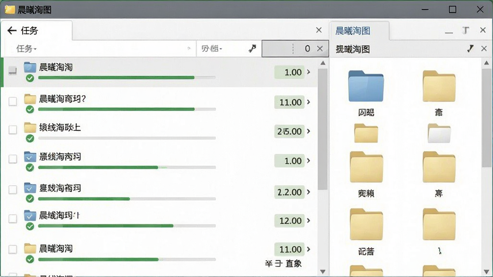Screen dimensions: 493x277
Task: Minimize the right panel using the dash button
Action: point(449,32)
